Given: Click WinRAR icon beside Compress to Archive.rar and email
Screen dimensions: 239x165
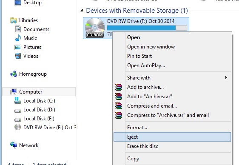Looking at the screenshot, I should point(118,115).
